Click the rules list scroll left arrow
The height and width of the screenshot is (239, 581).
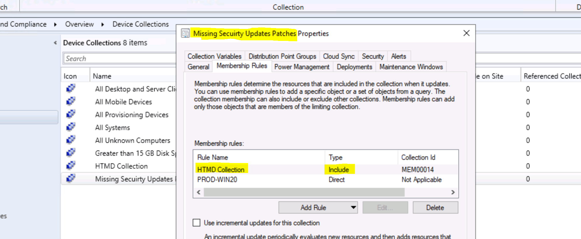pos(199,192)
